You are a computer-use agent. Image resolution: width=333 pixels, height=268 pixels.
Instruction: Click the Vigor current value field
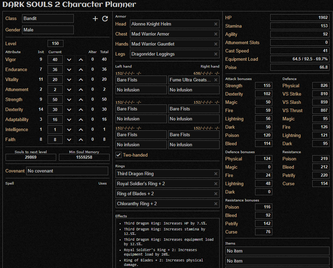click(55, 60)
